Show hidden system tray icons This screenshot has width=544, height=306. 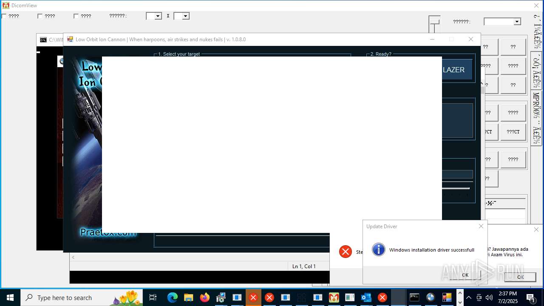(468, 297)
